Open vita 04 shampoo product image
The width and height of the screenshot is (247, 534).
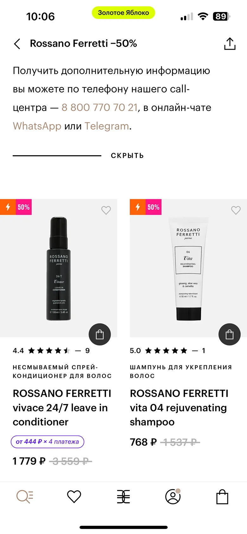click(x=188, y=268)
